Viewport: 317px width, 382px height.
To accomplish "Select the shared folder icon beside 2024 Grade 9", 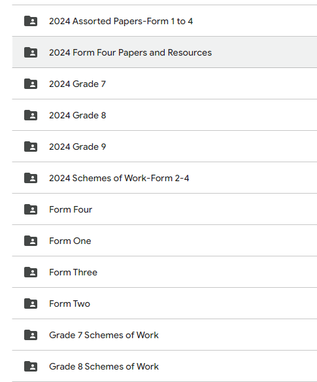I will click(x=31, y=147).
